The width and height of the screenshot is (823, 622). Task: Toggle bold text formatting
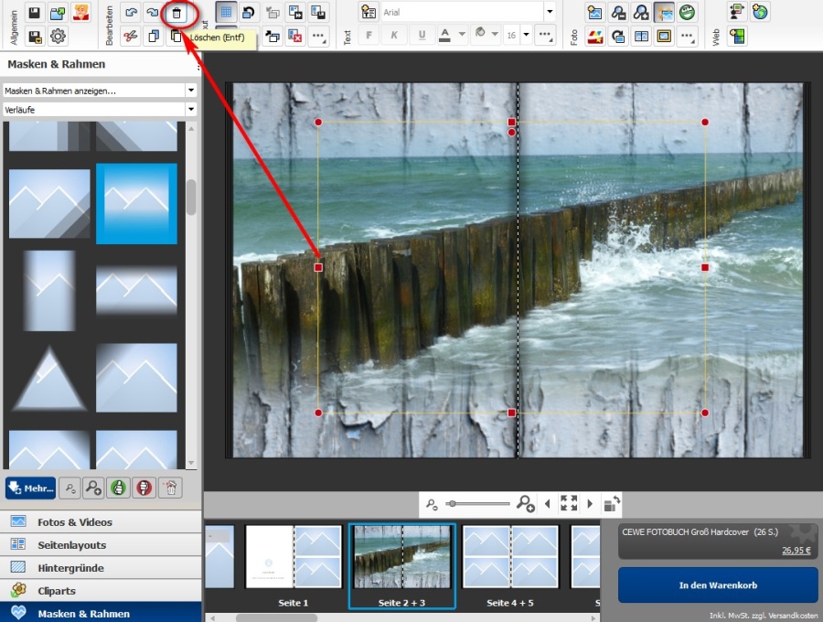[x=370, y=36]
